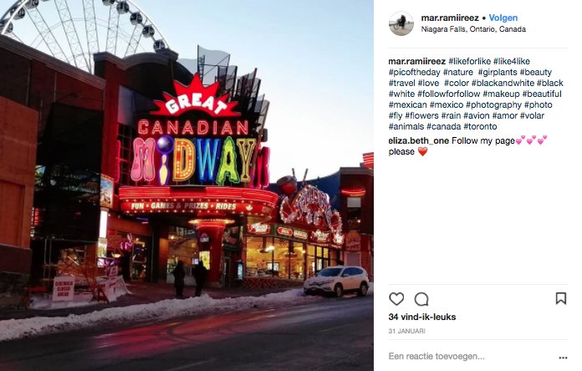Open the three-dot more options menu

[563, 358]
